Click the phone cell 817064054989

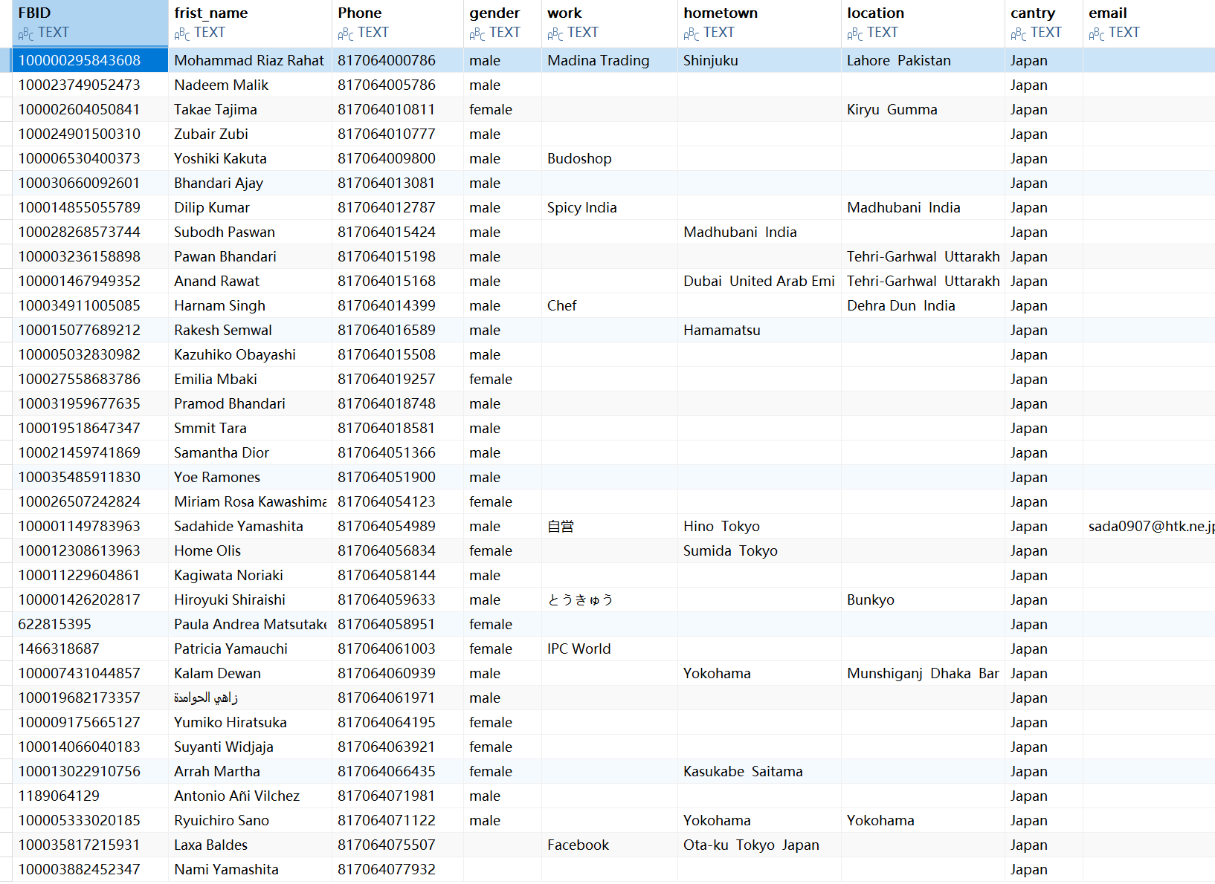click(387, 526)
